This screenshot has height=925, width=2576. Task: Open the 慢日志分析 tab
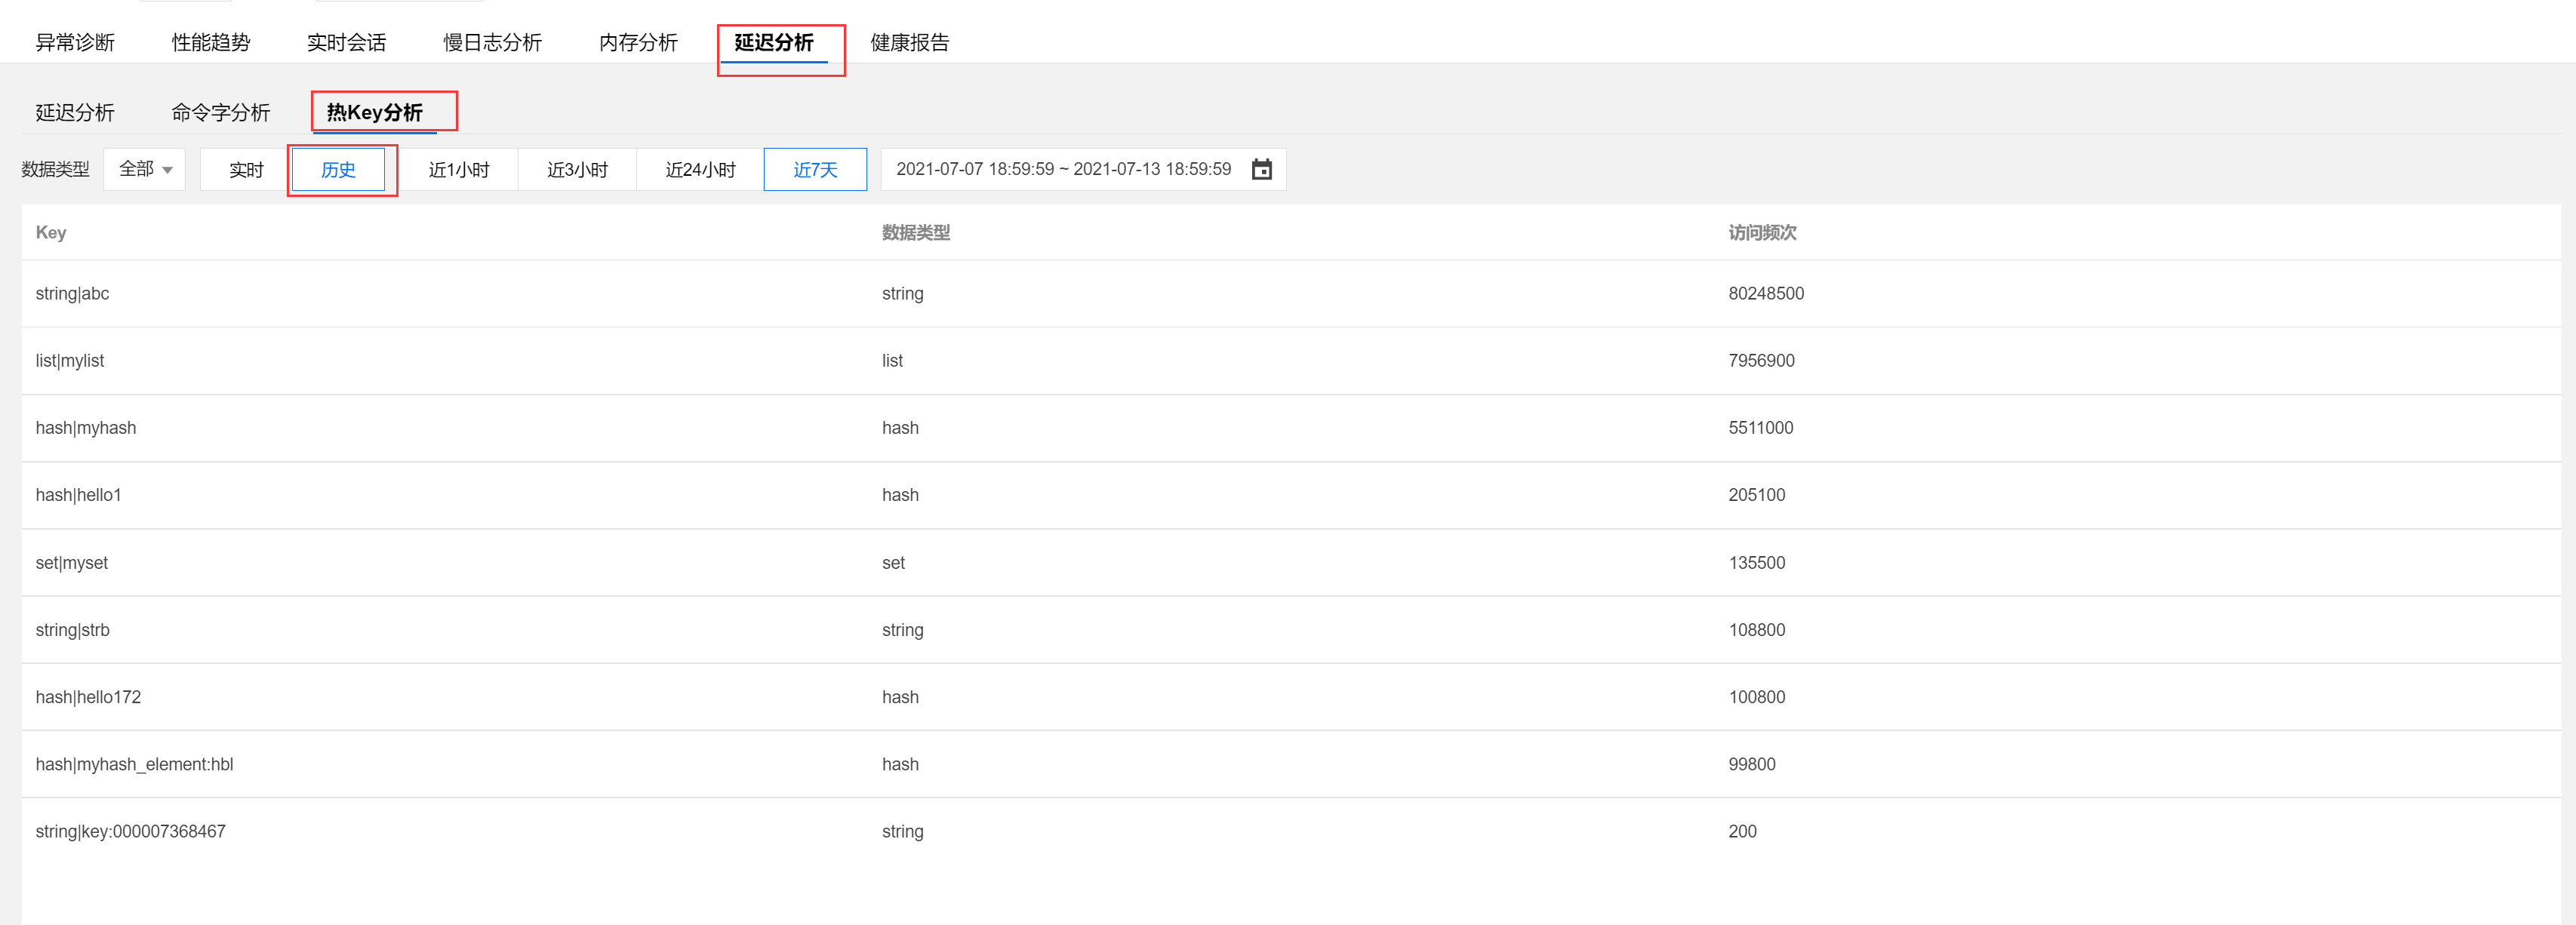[x=492, y=42]
